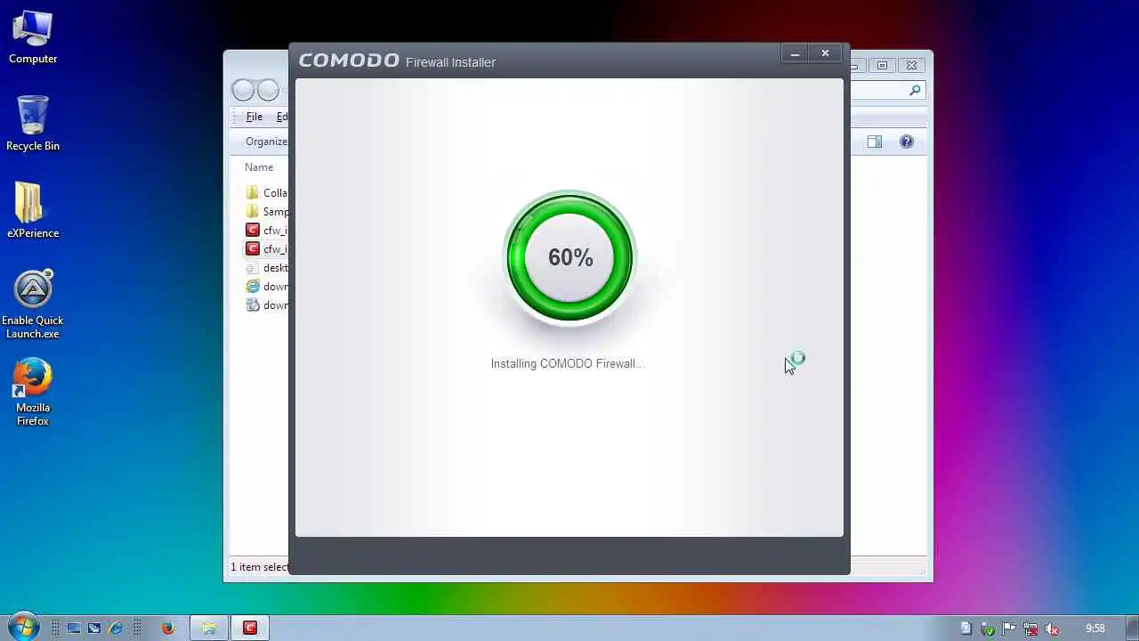Select the Colla... folder in Explorer

(266, 192)
